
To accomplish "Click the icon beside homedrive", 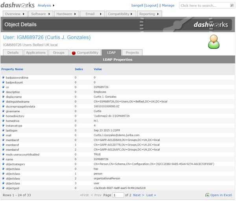I will [3, 121].
